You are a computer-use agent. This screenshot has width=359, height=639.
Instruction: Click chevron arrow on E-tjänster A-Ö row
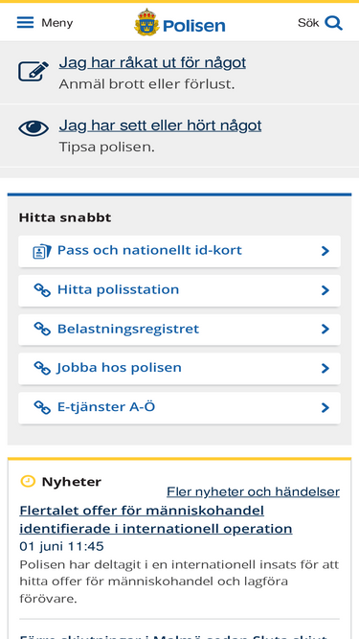pos(325,407)
